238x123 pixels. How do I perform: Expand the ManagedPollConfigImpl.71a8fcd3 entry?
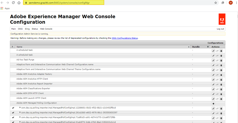(20, 117)
